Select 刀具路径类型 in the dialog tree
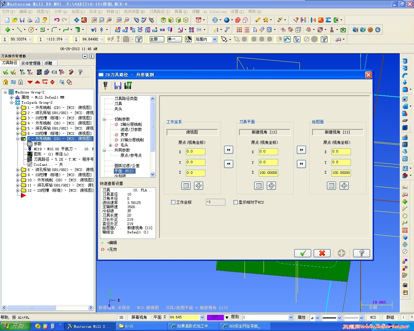The image size is (414, 331). coord(126,98)
